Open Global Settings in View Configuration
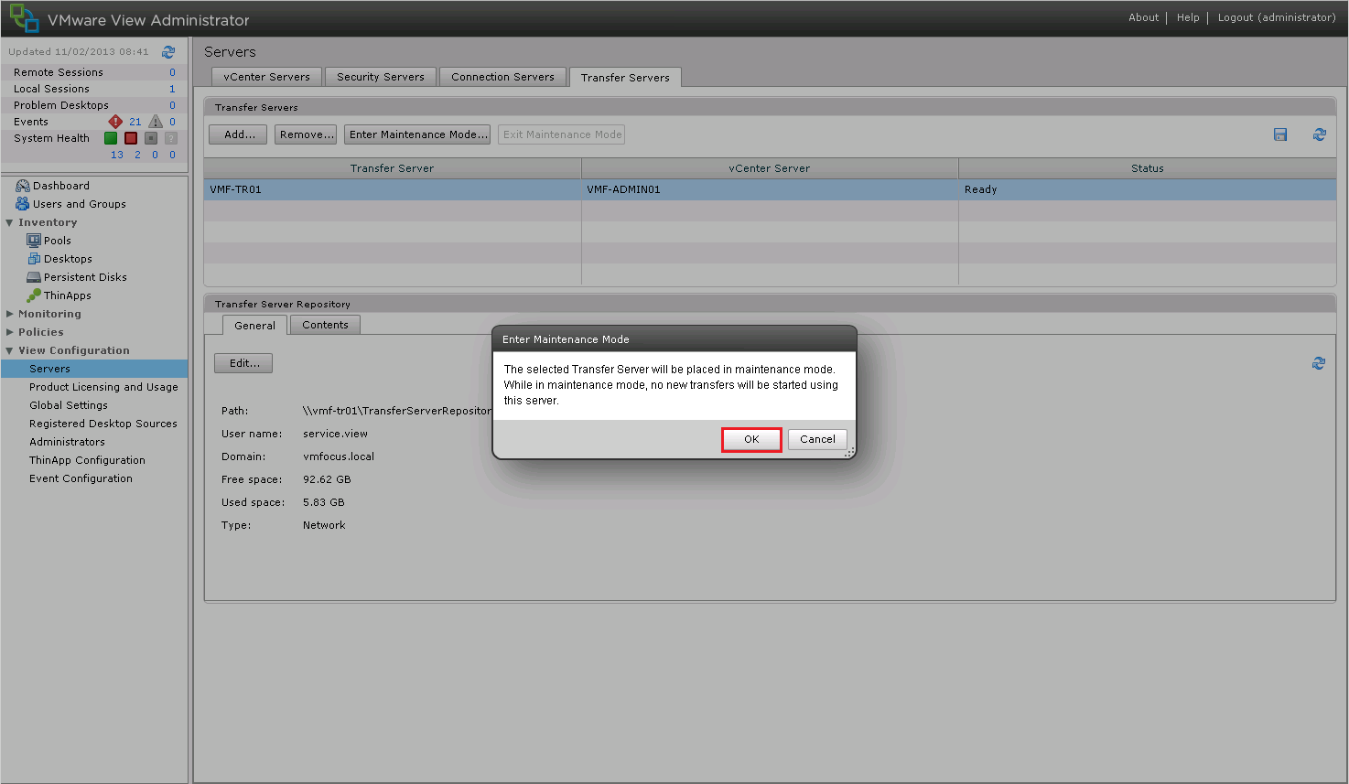 click(69, 405)
